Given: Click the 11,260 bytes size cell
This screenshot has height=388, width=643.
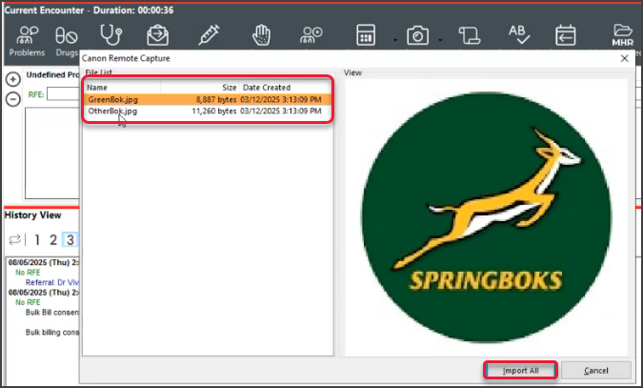Looking at the screenshot, I should point(214,111).
